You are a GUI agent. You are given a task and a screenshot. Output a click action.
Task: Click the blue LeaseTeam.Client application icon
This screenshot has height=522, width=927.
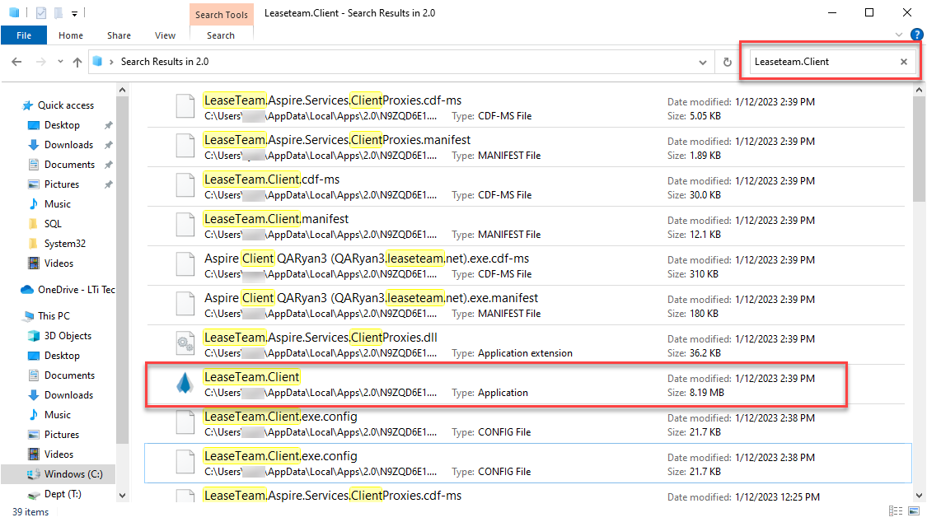point(185,383)
